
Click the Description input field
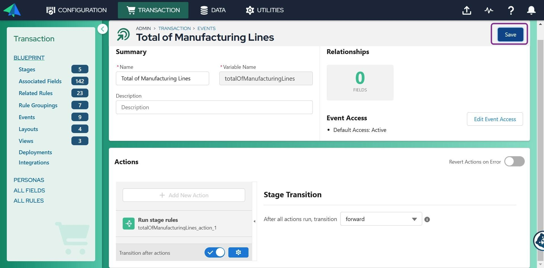[x=214, y=107]
